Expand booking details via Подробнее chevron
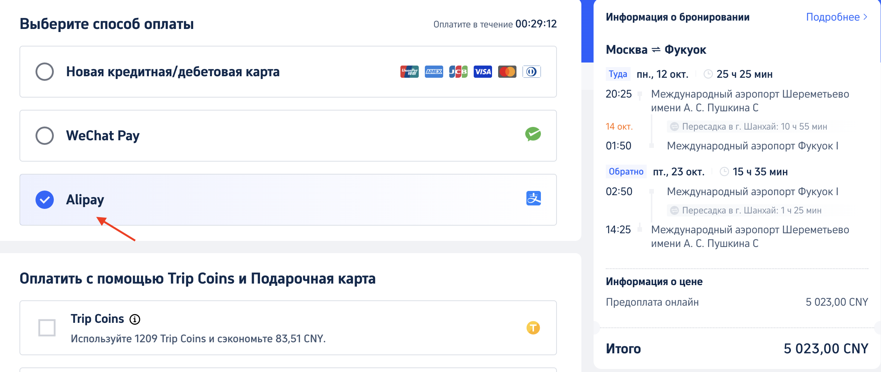This screenshot has height=372, width=881. coord(865,17)
